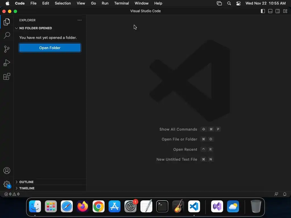Open the Selection menu
This screenshot has width=291, height=218.
(x=63, y=3)
